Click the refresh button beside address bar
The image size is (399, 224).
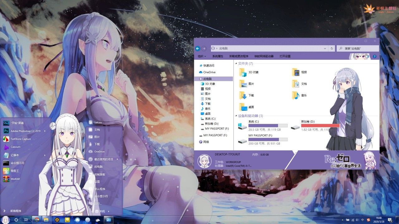point(332,49)
